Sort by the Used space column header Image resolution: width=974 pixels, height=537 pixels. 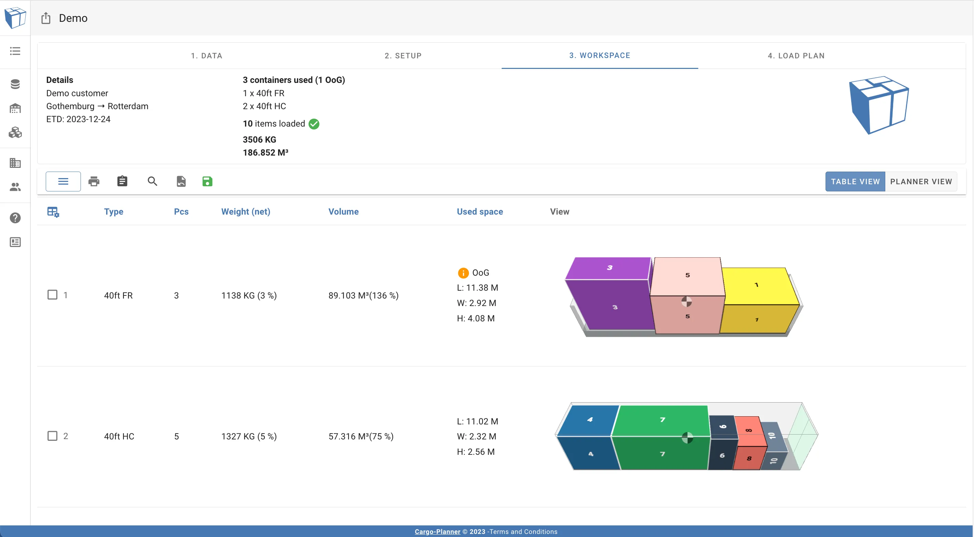click(x=479, y=212)
